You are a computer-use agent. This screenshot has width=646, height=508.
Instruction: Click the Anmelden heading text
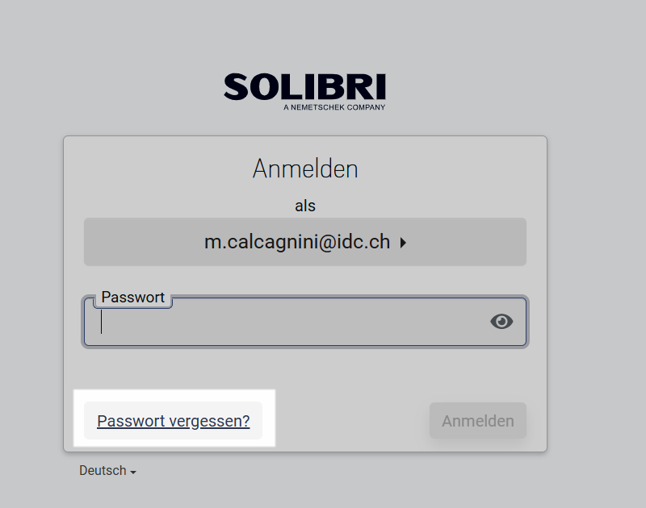click(x=305, y=169)
